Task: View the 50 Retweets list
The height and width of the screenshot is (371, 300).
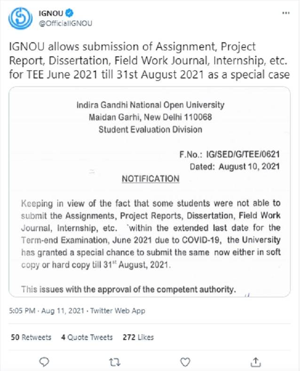Action: pos(31,337)
